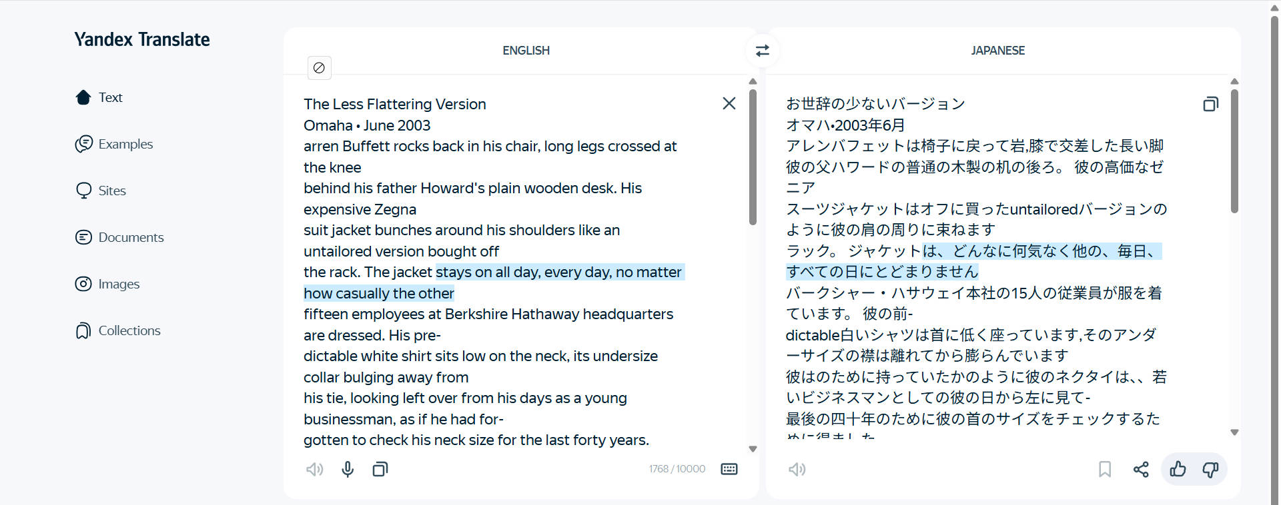Click the translation panel scrollbar thumb
Screen dimensions: 1281x505
[x=1234, y=151]
